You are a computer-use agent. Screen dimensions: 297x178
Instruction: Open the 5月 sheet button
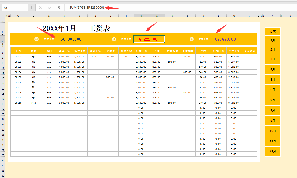(x=273, y=80)
